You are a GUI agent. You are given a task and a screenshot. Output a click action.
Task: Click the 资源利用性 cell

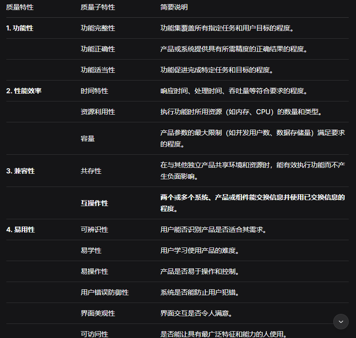tap(98, 112)
